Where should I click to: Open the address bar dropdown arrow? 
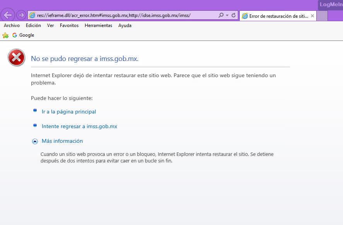click(x=227, y=15)
